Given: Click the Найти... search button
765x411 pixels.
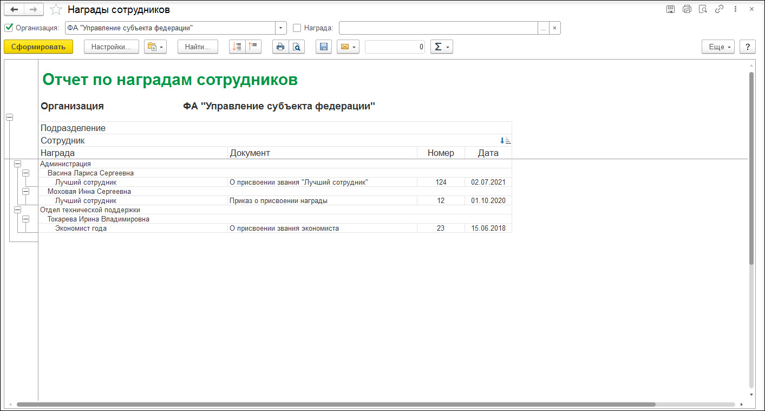Looking at the screenshot, I should [198, 47].
